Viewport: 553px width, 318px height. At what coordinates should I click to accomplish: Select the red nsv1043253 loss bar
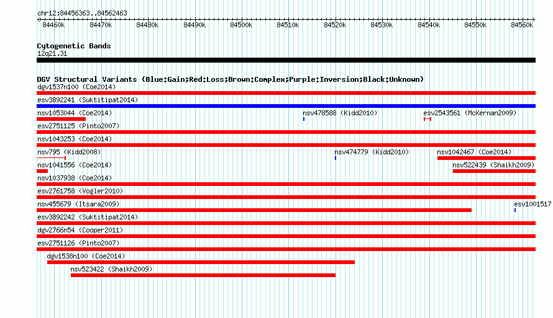286,145
